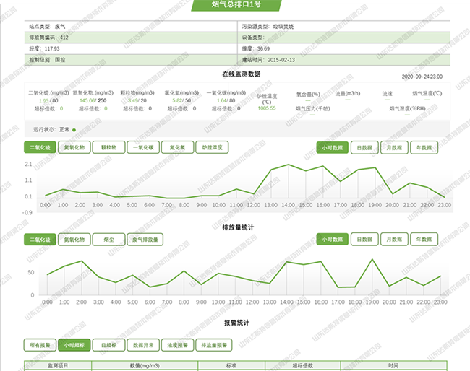The height and width of the screenshot is (371, 470).
Task: Open 废气排放量 tab in emissions statistics
Action: point(145,240)
